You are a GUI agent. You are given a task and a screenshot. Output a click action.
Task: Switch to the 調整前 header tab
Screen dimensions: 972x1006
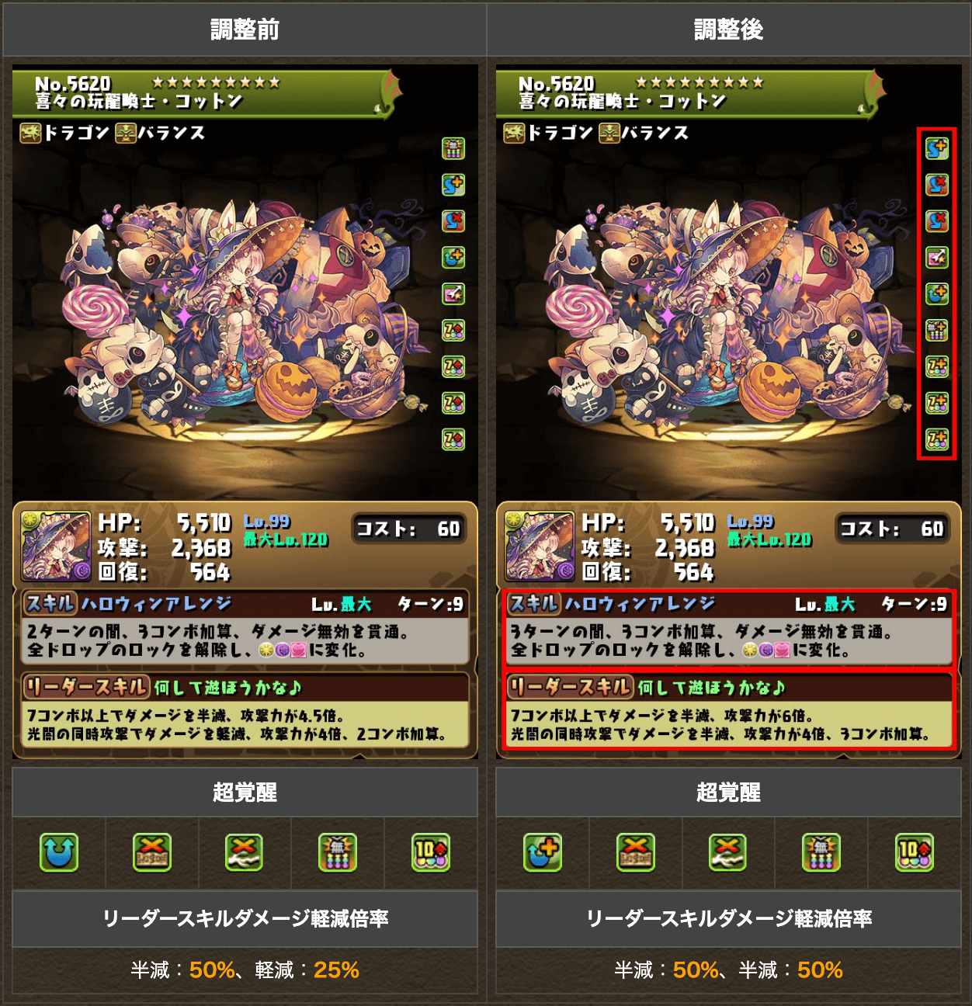245,29
